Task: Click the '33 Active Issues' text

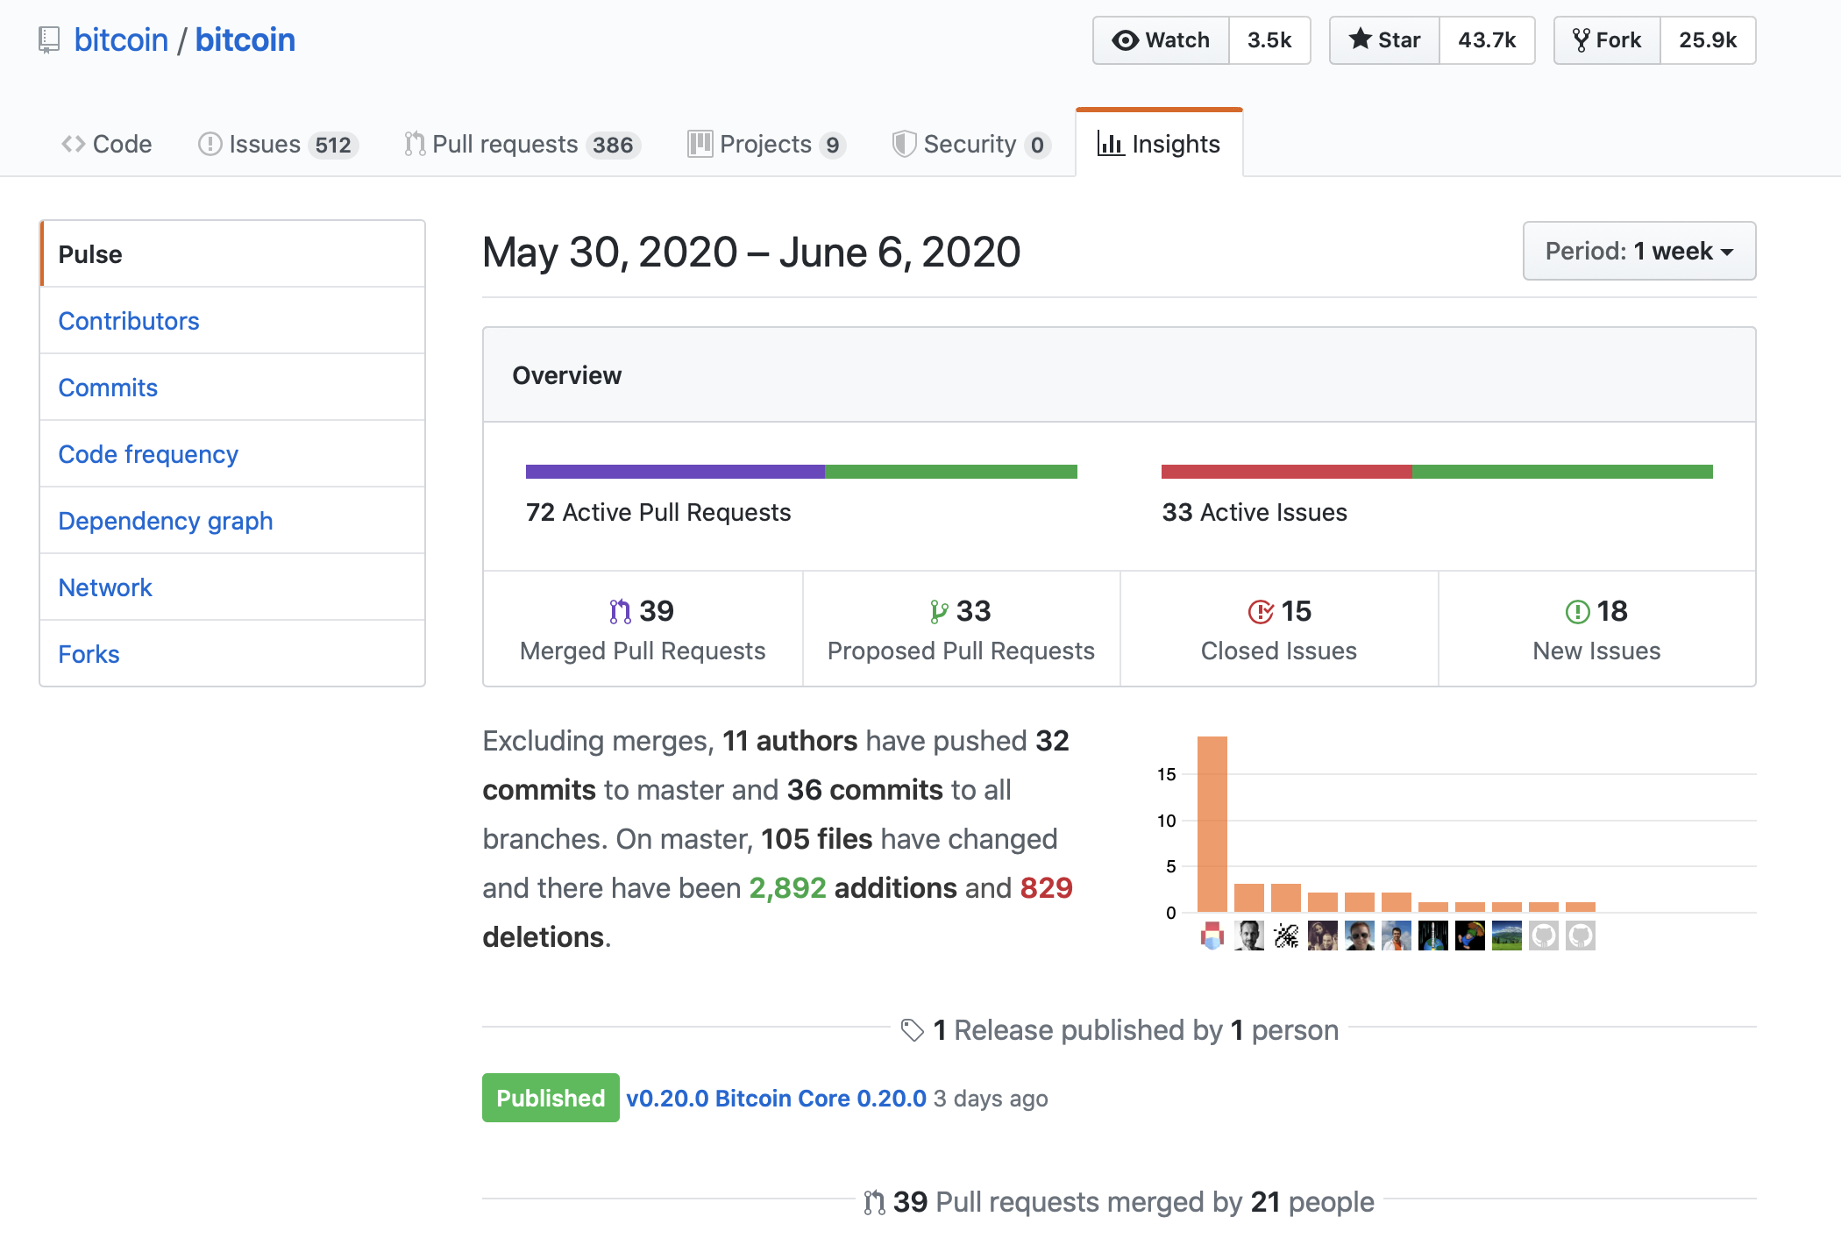Action: (x=1255, y=512)
